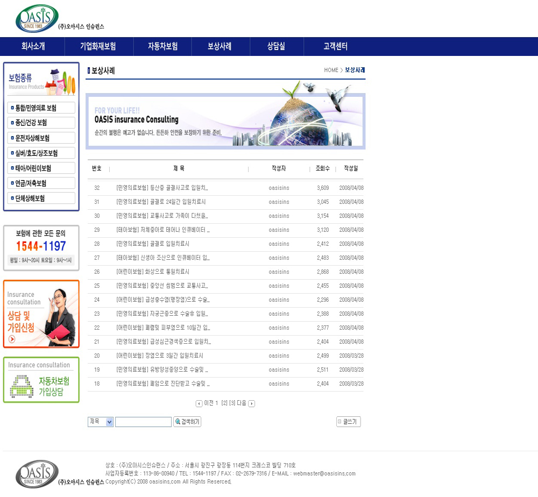The width and height of the screenshot is (538, 497).
Task: Go to the 고객센터 menu
Action: point(336,46)
